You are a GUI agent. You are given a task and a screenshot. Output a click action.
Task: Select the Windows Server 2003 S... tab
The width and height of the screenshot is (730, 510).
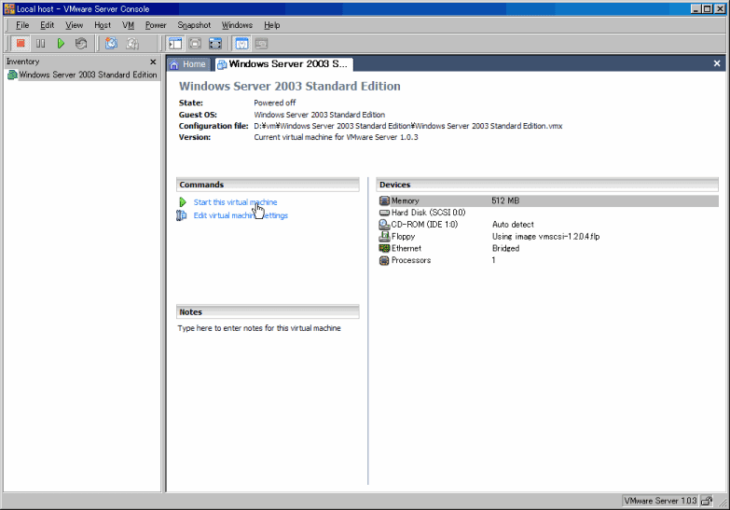click(283, 64)
